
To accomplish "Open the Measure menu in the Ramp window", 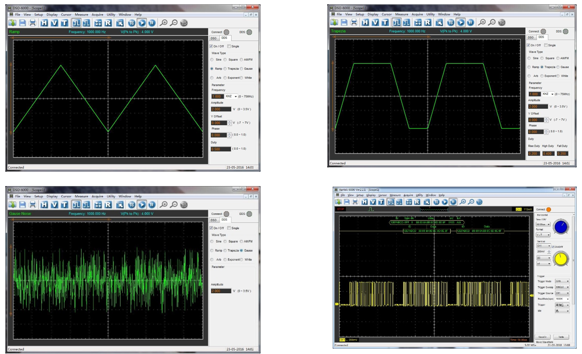I will (x=82, y=14).
